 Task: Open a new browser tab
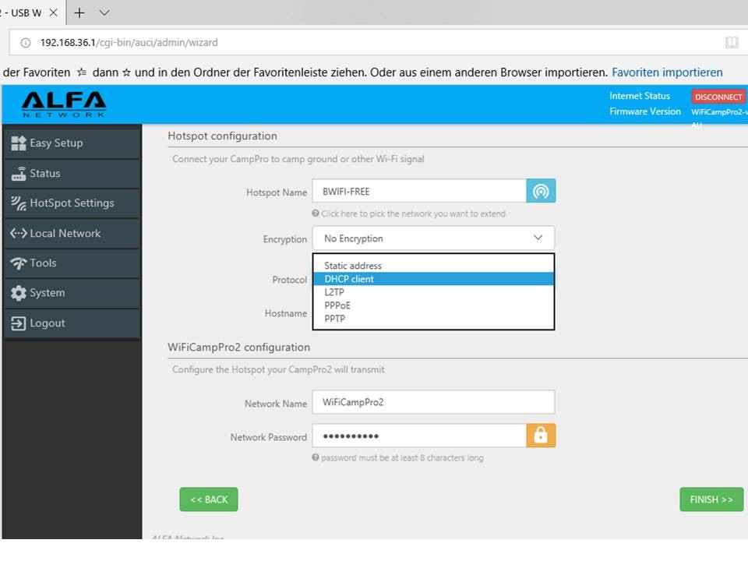click(x=79, y=13)
